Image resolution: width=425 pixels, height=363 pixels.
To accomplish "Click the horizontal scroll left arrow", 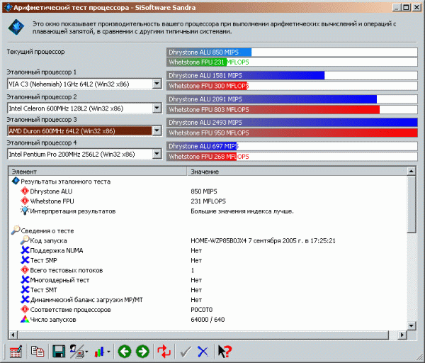I will click(13, 335).
